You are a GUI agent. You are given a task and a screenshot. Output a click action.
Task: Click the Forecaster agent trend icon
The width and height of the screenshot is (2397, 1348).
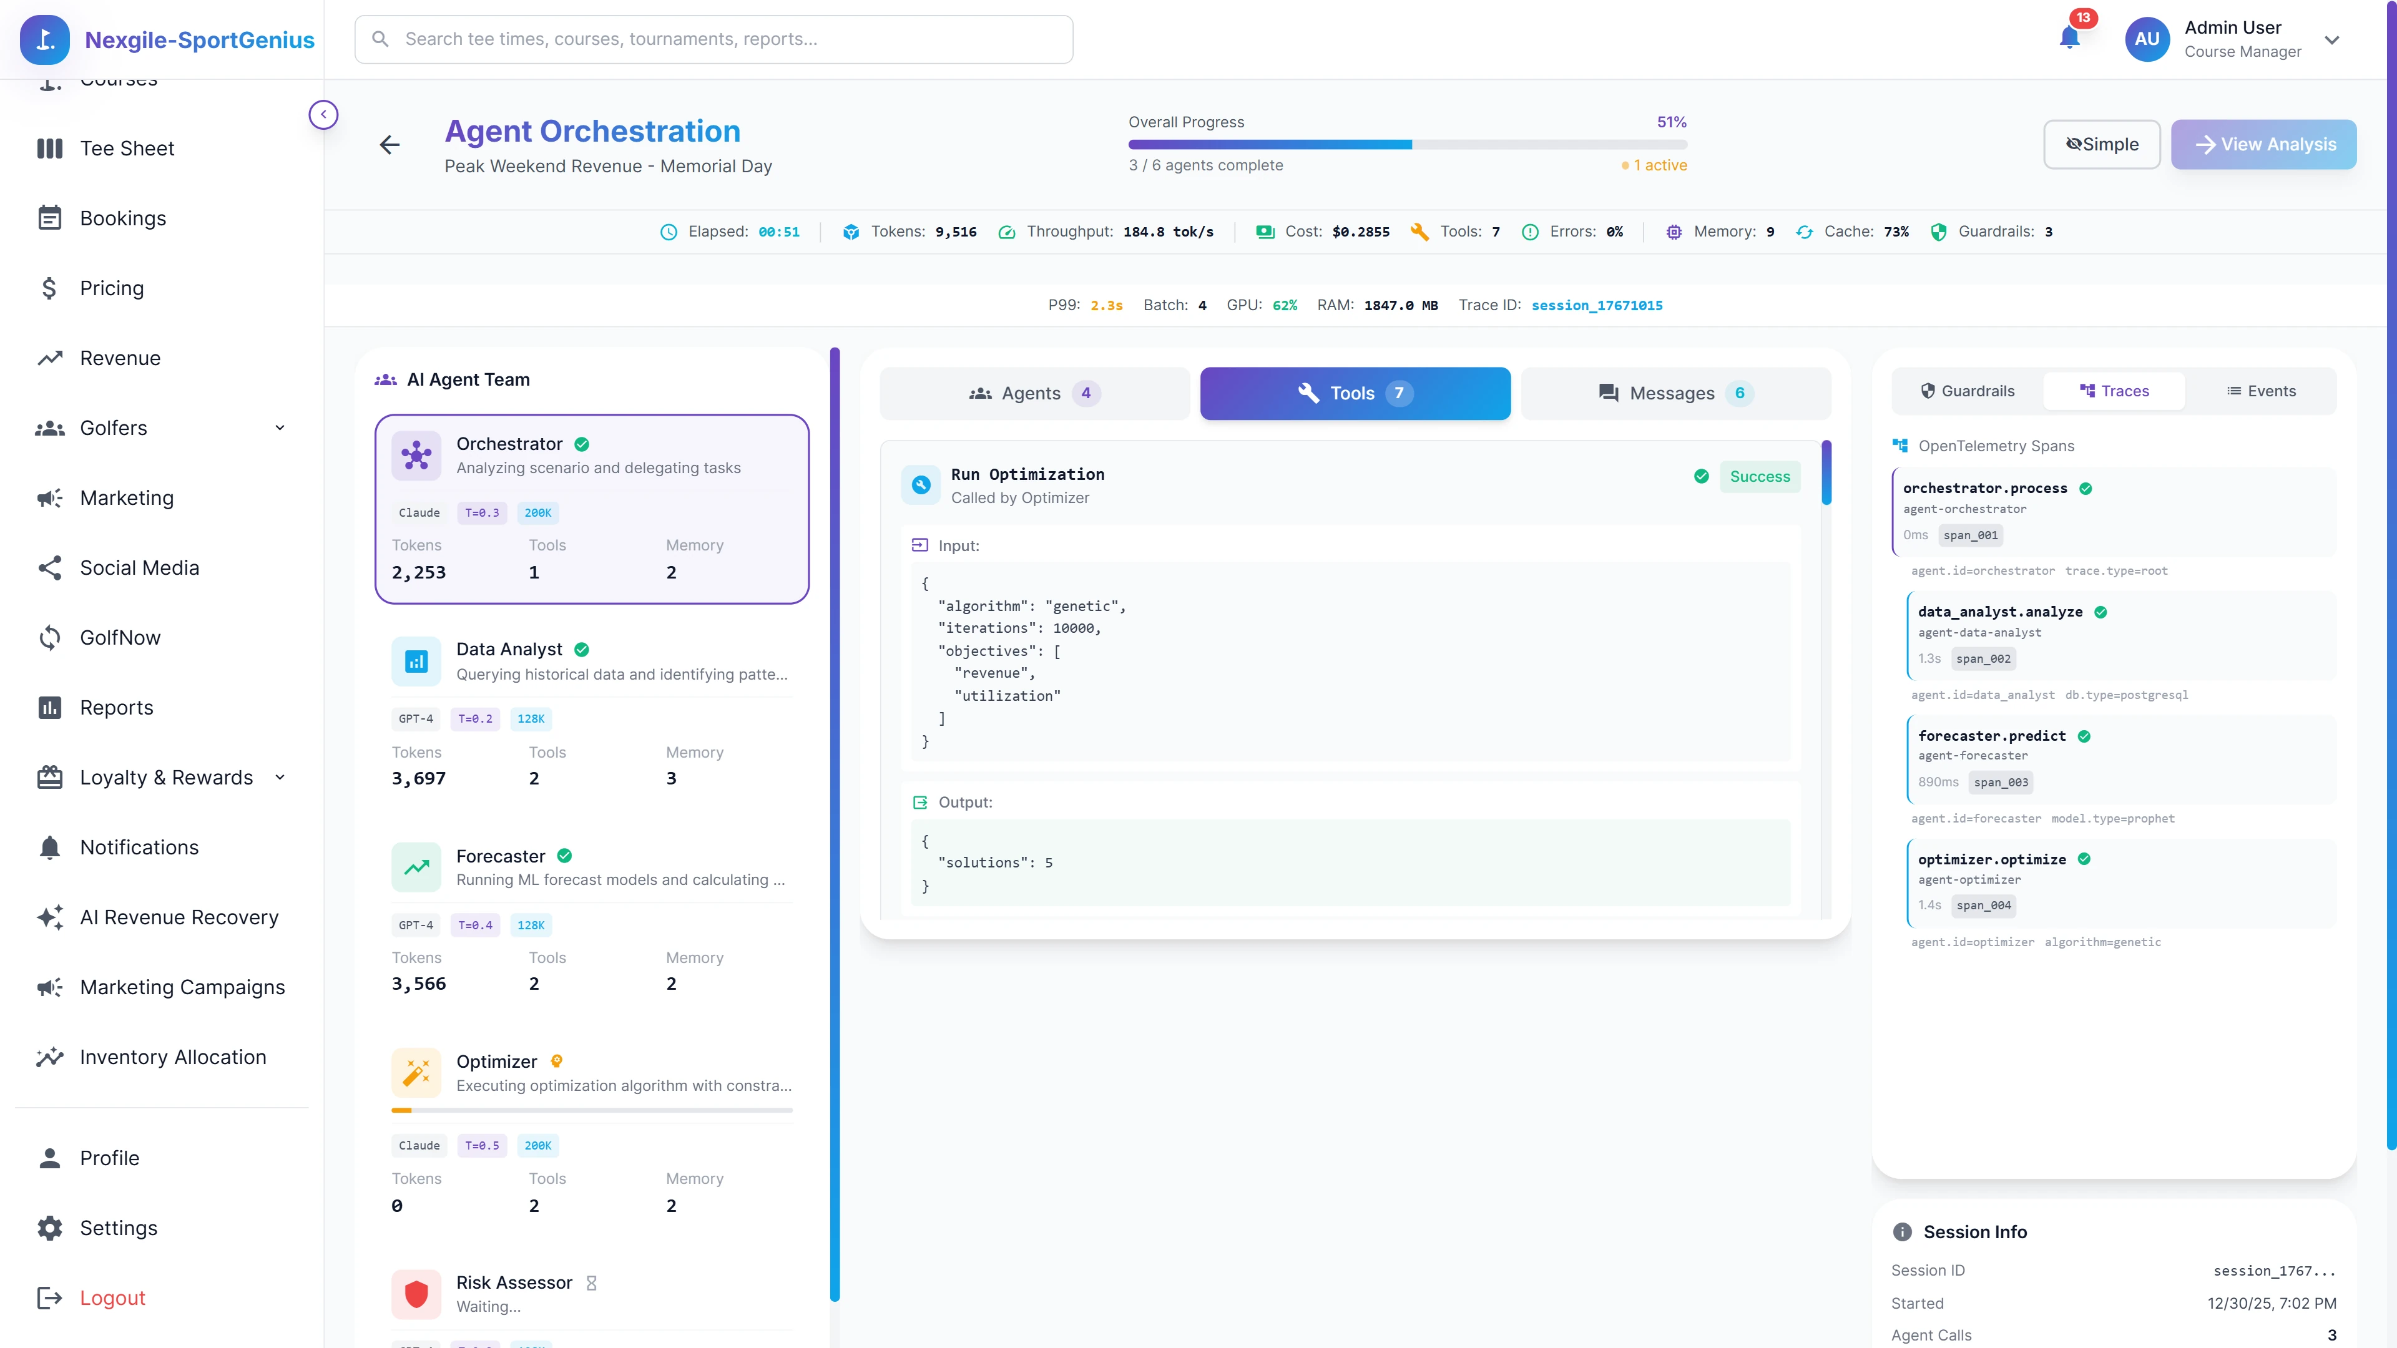(x=416, y=867)
